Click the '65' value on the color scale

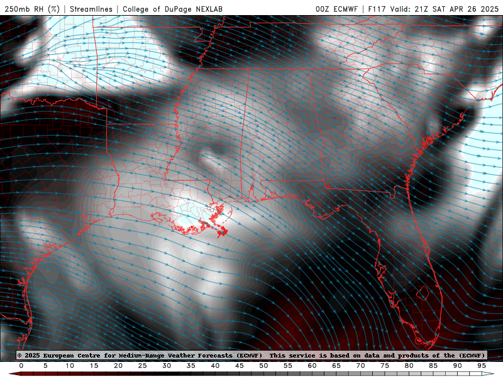(336, 366)
